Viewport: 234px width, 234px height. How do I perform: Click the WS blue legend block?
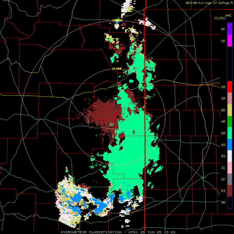click(x=230, y=145)
